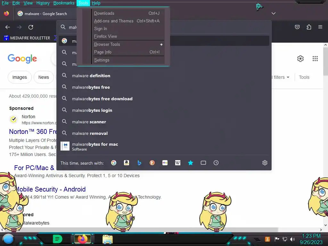This screenshot has height=246, width=328.
Task: Click the Firefox View icon beside tabs
Action: [6, 13]
